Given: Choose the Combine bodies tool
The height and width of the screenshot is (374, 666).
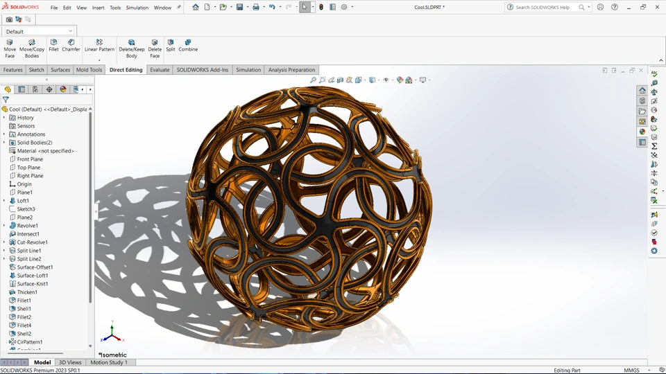Looking at the screenshot, I should coord(188,43).
